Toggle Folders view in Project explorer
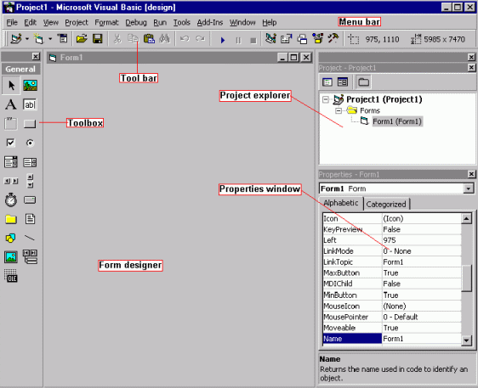478x388 pixels. click(x=363, y=82)
